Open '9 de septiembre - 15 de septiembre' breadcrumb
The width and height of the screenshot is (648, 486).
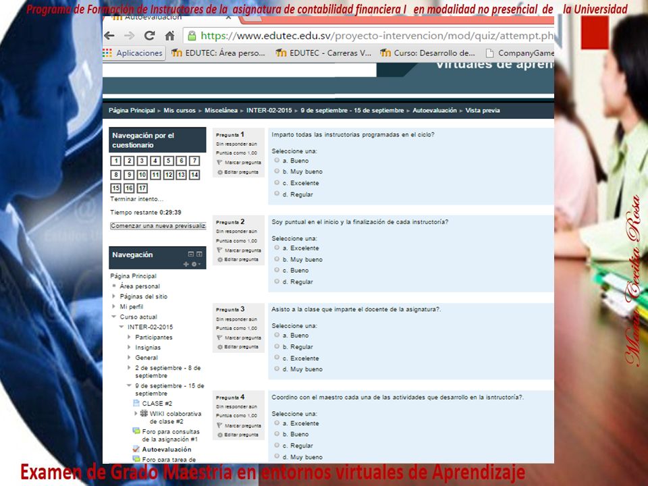click(x=352, y=110)
